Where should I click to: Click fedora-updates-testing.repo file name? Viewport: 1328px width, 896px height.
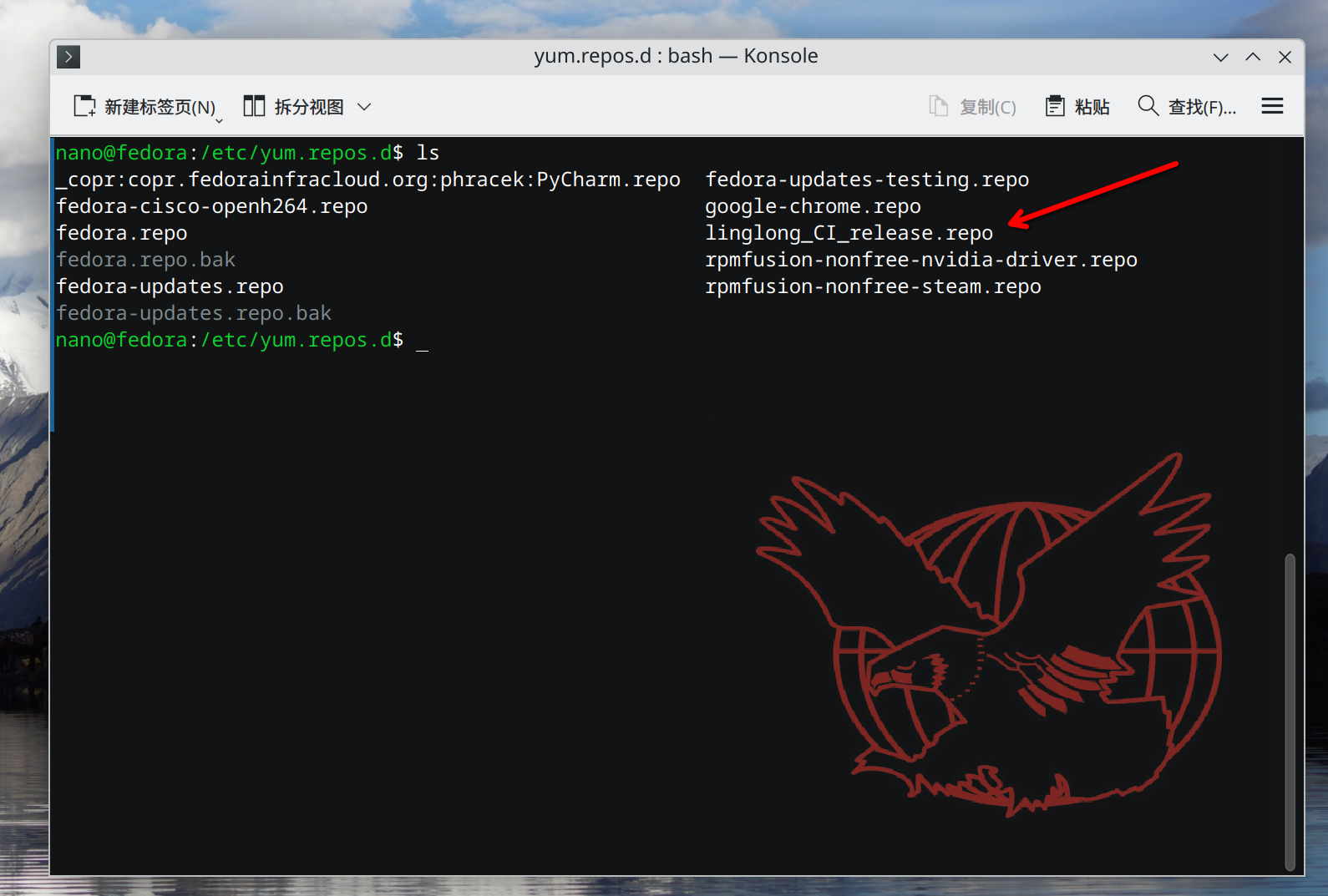tap(867, 180)
